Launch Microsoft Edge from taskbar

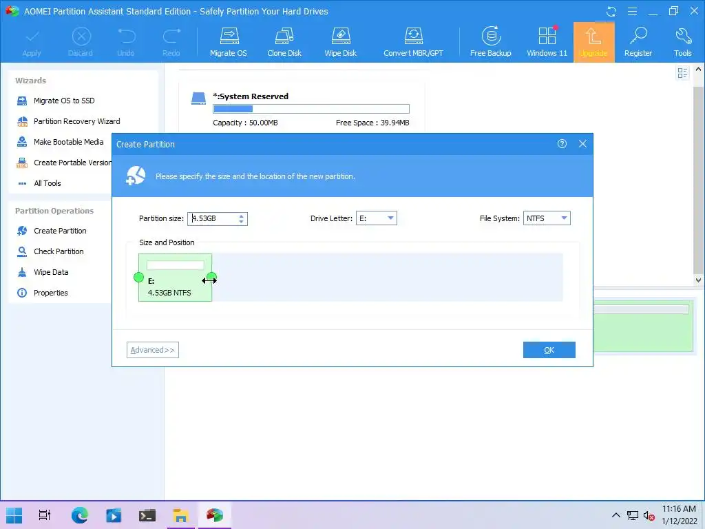[x=80, y=515]
